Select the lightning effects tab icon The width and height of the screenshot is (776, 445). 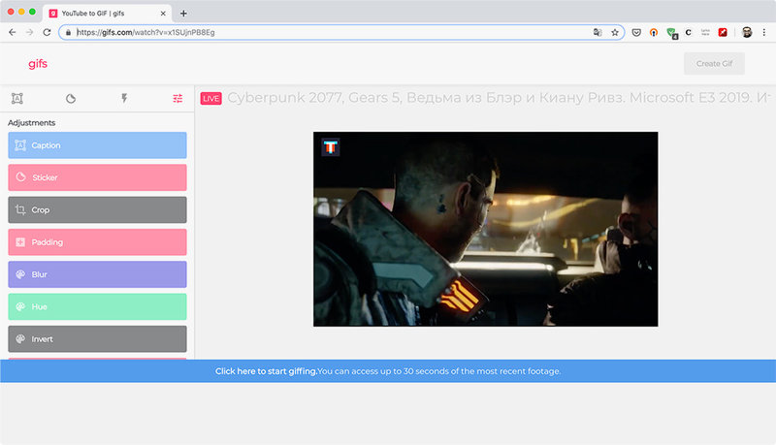point(124,98)
